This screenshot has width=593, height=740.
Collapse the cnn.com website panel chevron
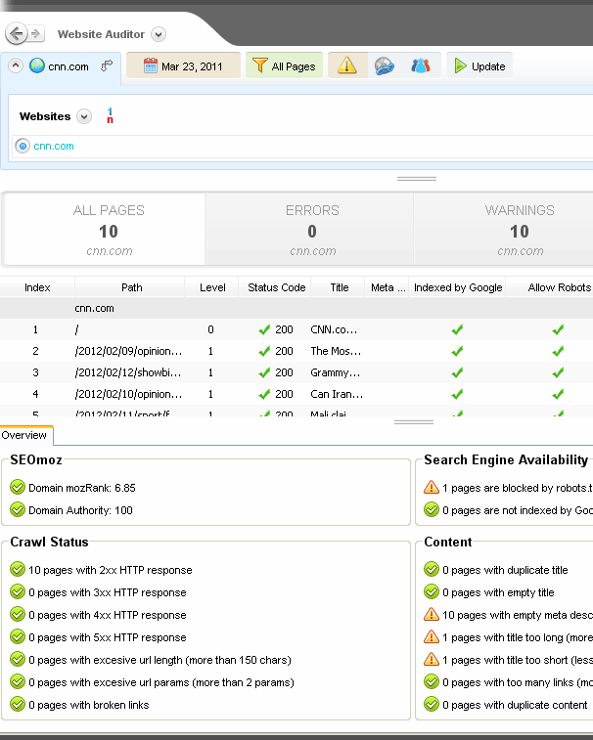17,66
